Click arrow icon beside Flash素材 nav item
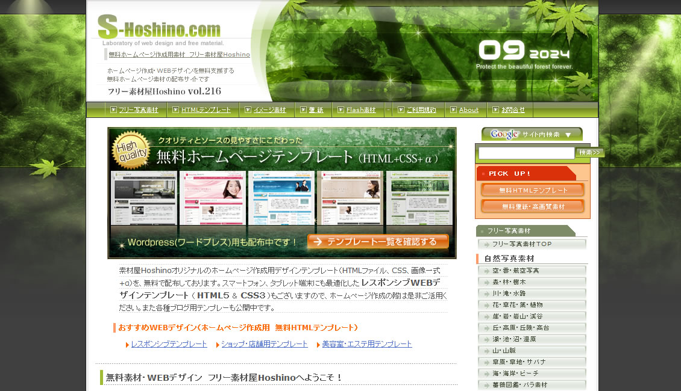Screen dimensions: 681x391 coord(340,109)
